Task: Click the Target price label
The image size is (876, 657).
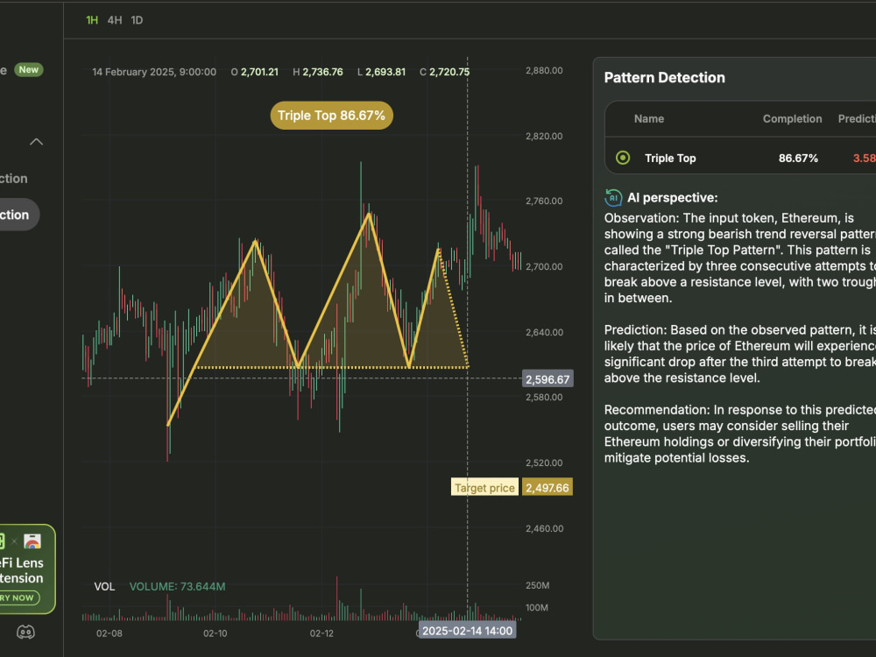Action: tap(484, 487)
